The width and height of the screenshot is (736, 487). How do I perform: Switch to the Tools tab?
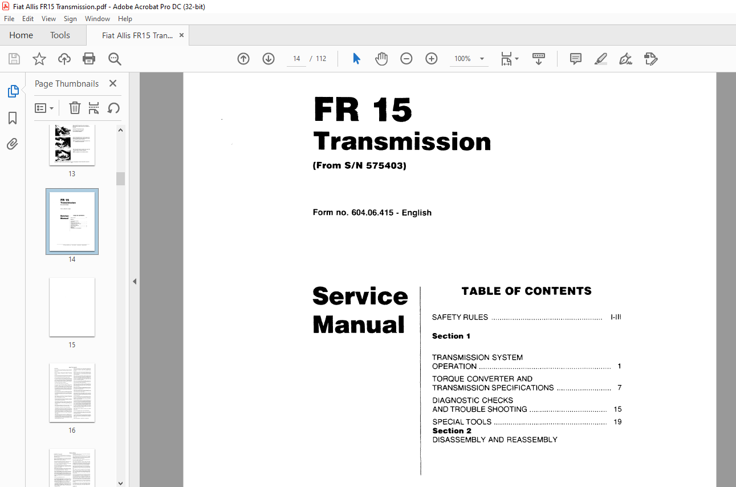click(60, 35)
